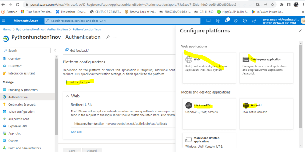Open the Directories and subscriptions filter icon
Screen dimensions: 305x152
[218, 21]
